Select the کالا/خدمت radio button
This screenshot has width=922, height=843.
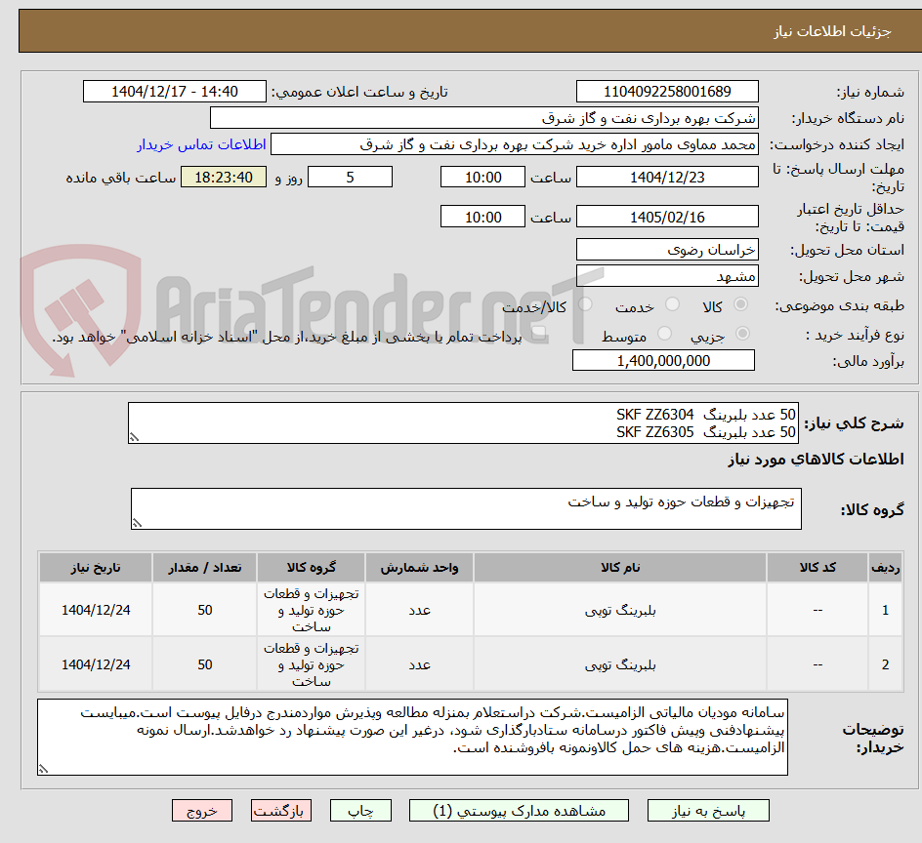[585, 304]
